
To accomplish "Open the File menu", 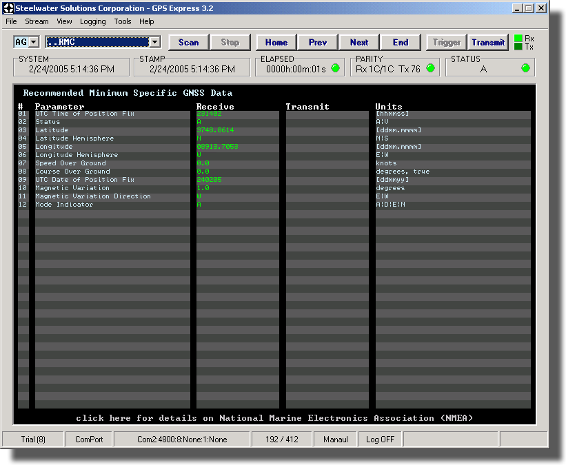I will (11, 21).
